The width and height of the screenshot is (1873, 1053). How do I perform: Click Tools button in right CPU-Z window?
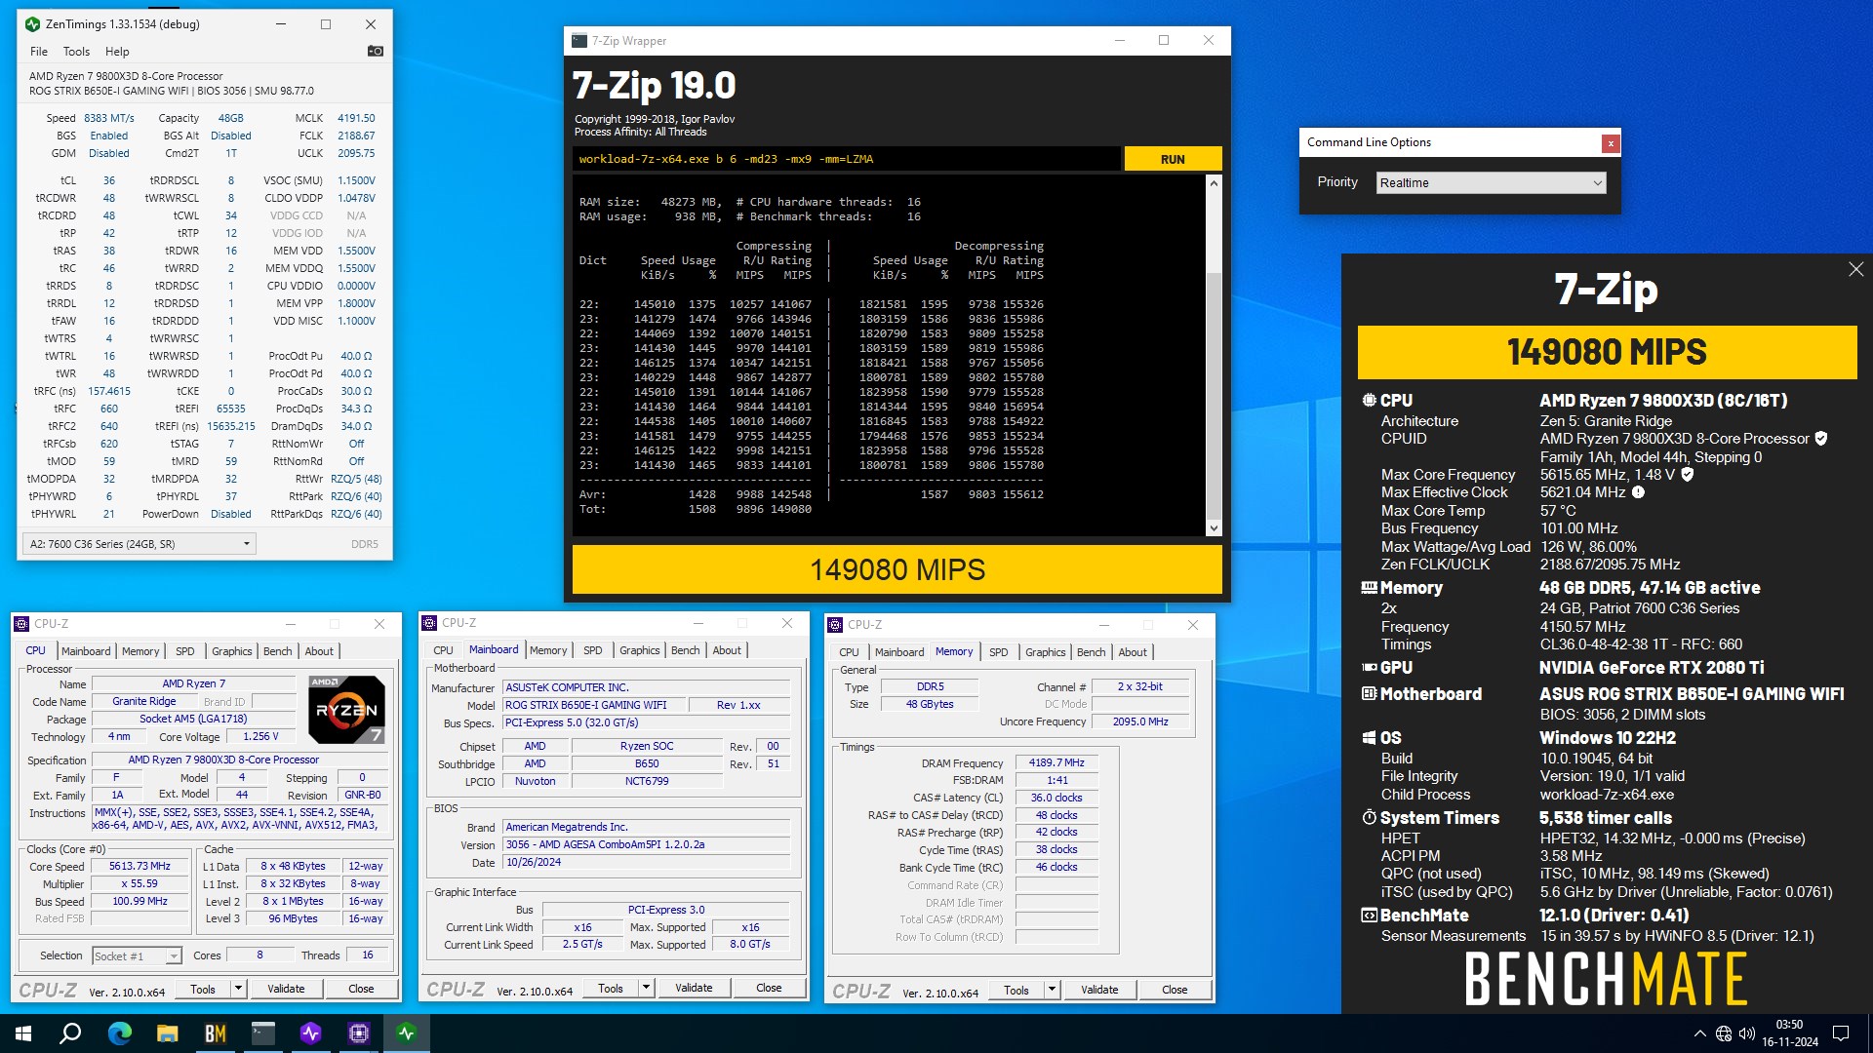[1016, 990]
